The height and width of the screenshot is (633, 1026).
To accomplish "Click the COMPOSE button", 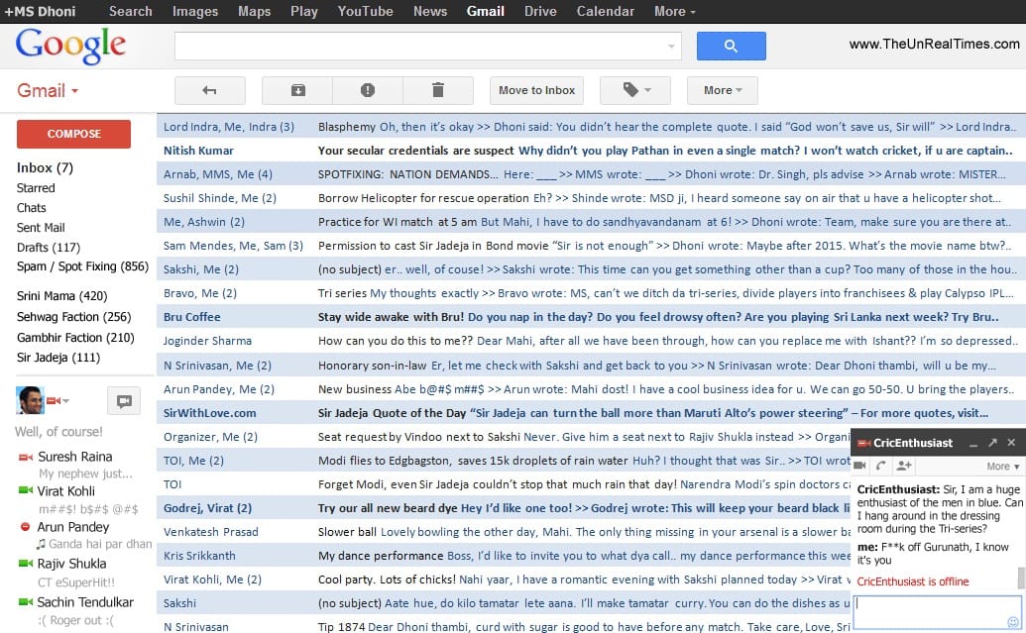I will click(x=73, y=134).
